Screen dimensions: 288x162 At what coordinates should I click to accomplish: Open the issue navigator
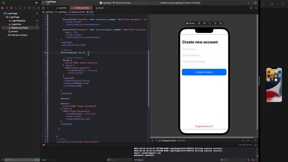[20, 8]
